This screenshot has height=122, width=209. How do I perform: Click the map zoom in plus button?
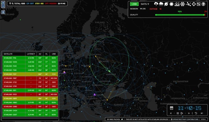coord(3,3)
